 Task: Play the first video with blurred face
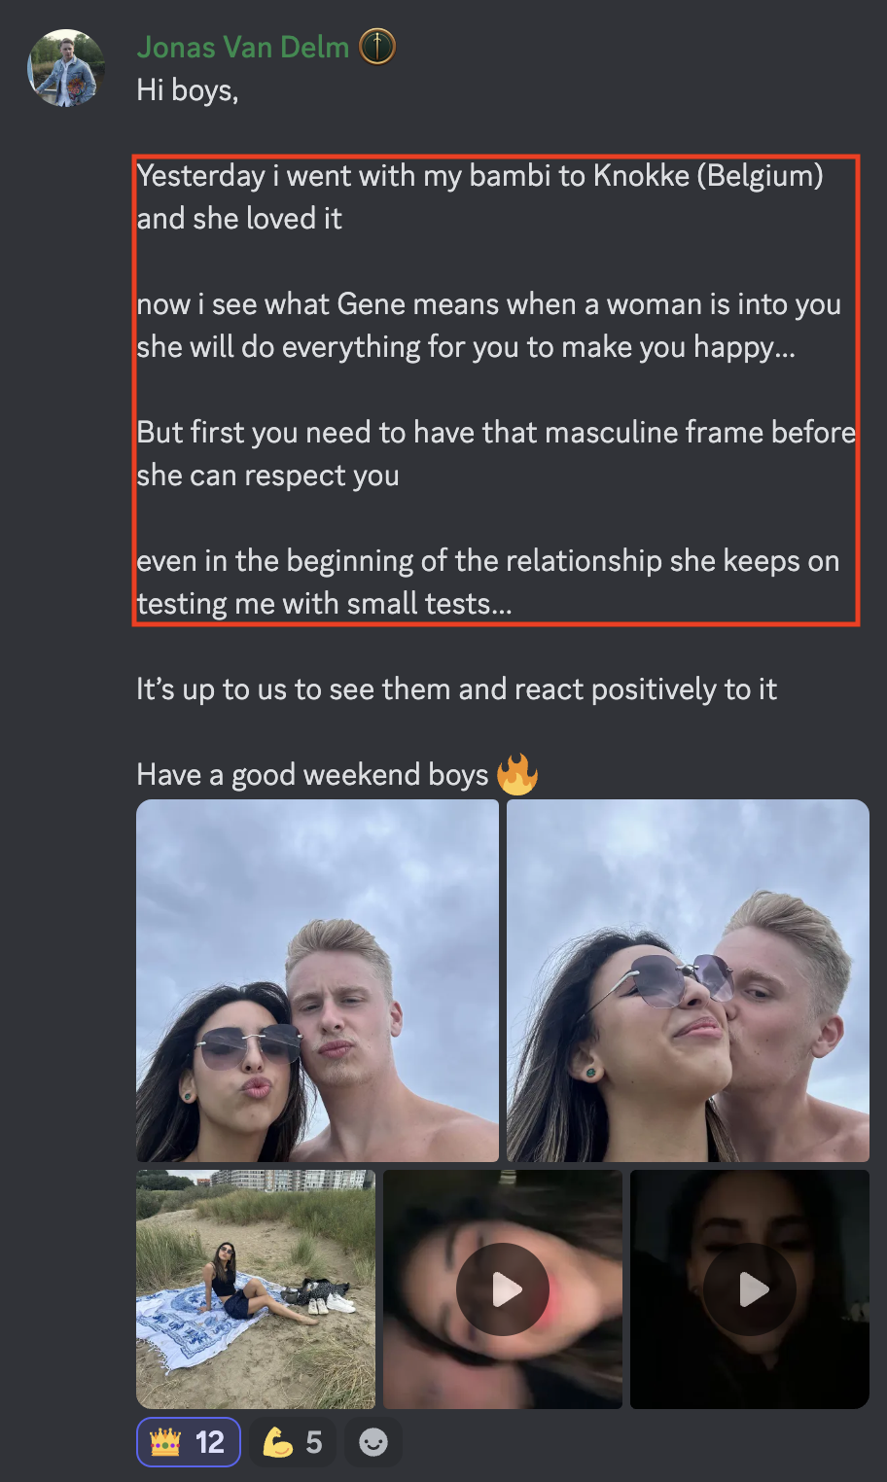click(x=503, y=1289)
